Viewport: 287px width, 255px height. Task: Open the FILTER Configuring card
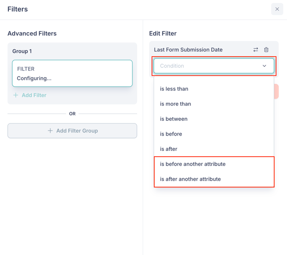(72, 73)
